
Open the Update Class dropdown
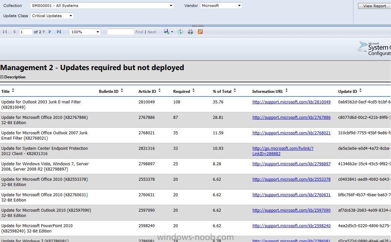(x=52, y=16)
